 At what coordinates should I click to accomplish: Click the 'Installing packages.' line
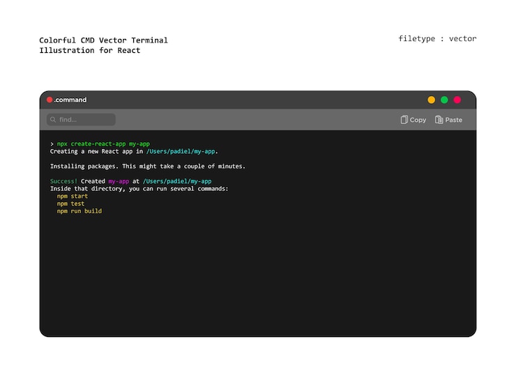(148, 166)
